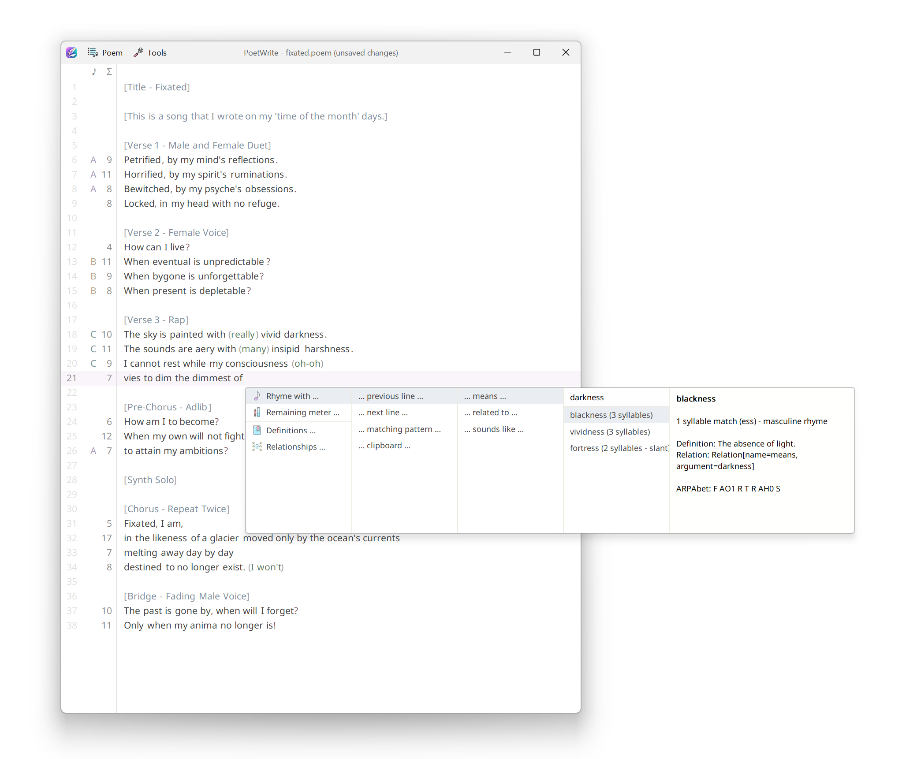Click line 'Fixated, I am,'
This screenshot has height=759, width=917.
click(153, 524)
